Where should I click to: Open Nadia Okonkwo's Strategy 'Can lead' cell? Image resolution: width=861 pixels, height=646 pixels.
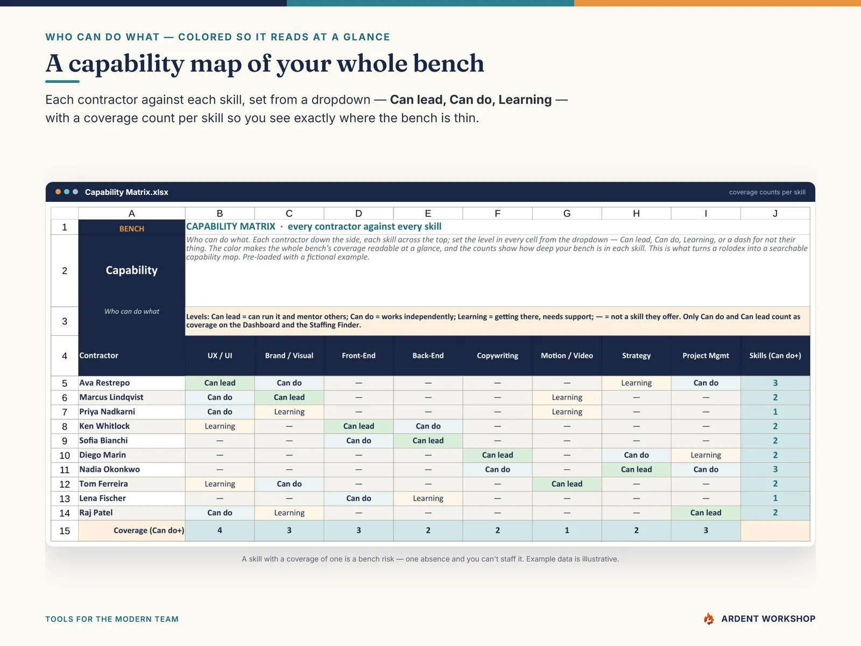point(637,469)
